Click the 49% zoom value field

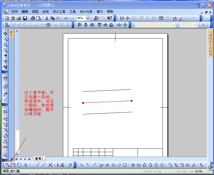pos(81,18)
